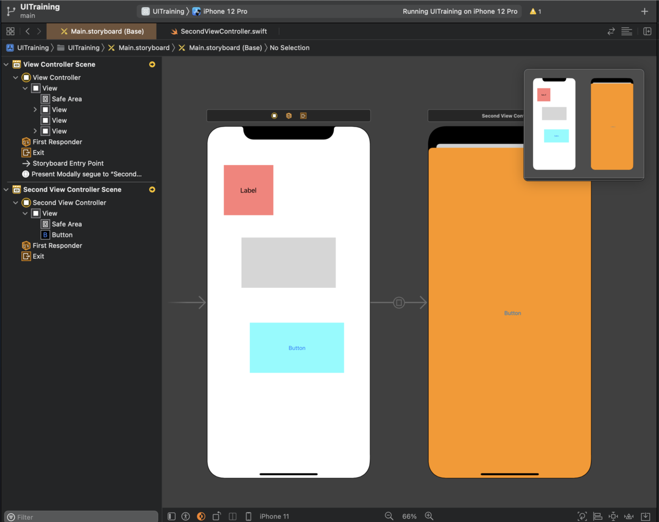Click No Selection in jump bar

tap(289, 48)
